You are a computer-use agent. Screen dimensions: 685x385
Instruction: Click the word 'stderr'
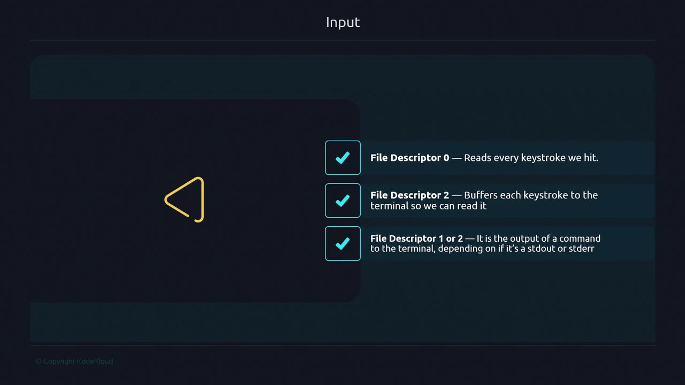pyautogui.click(x=581, y=249)
